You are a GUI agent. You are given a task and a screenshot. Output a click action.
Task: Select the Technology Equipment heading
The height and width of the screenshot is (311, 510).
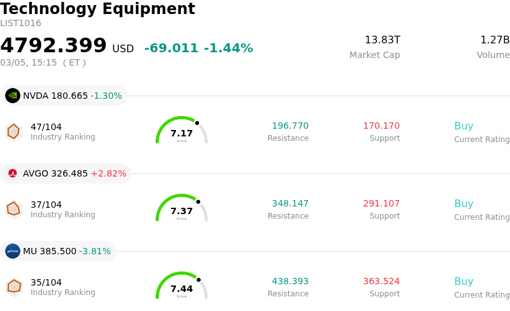point(98,9)
